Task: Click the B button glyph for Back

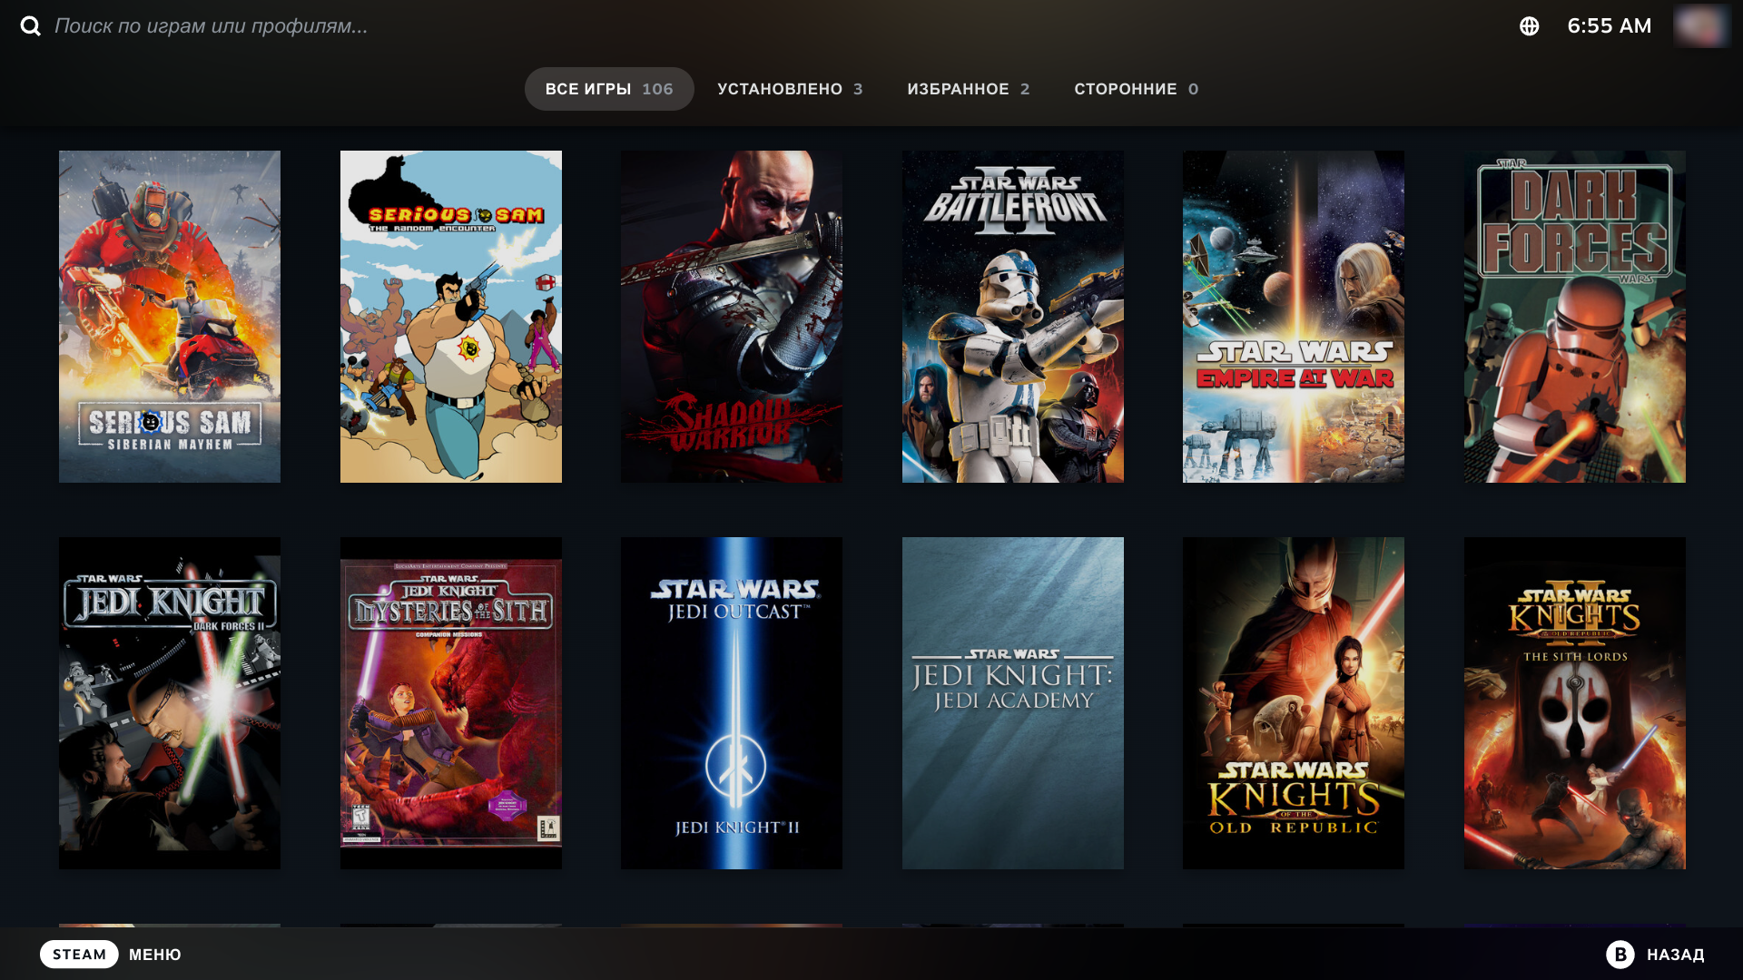Action: pyautogui.click(x=1620, y=955)
